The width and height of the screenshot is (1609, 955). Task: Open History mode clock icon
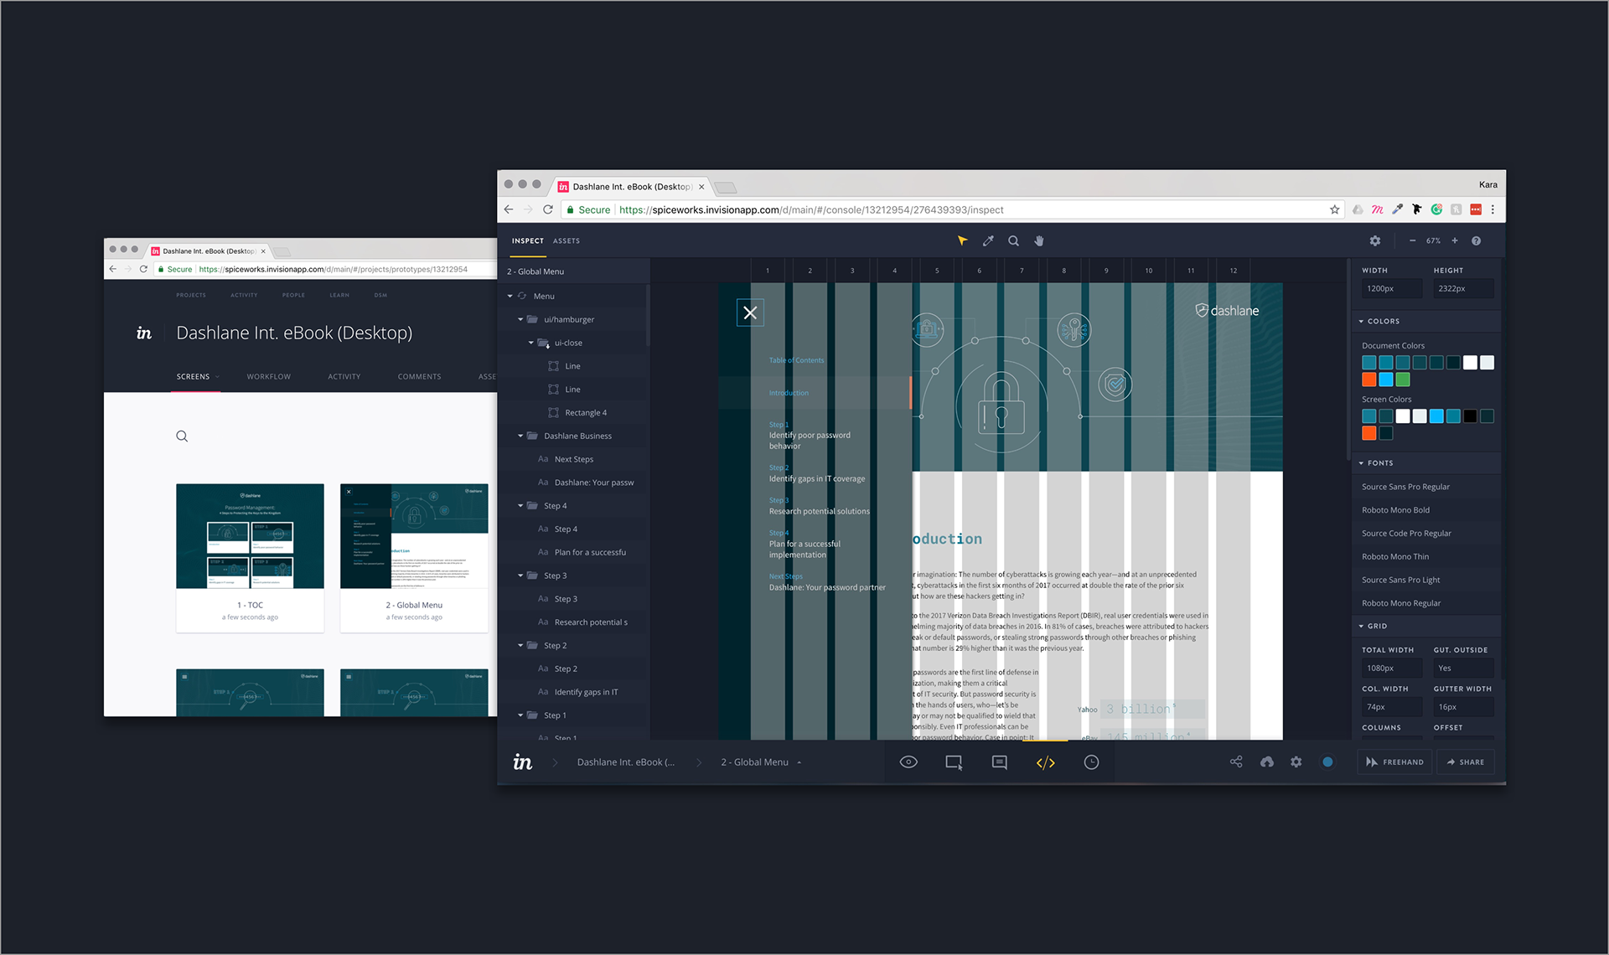click(x=1091, y=762)
